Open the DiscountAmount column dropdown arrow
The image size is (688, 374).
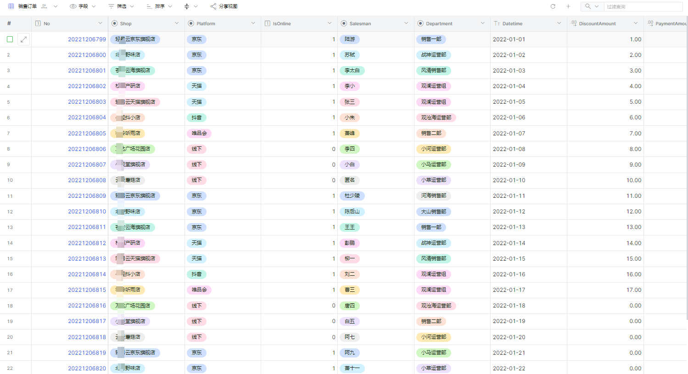coord(636,23)
